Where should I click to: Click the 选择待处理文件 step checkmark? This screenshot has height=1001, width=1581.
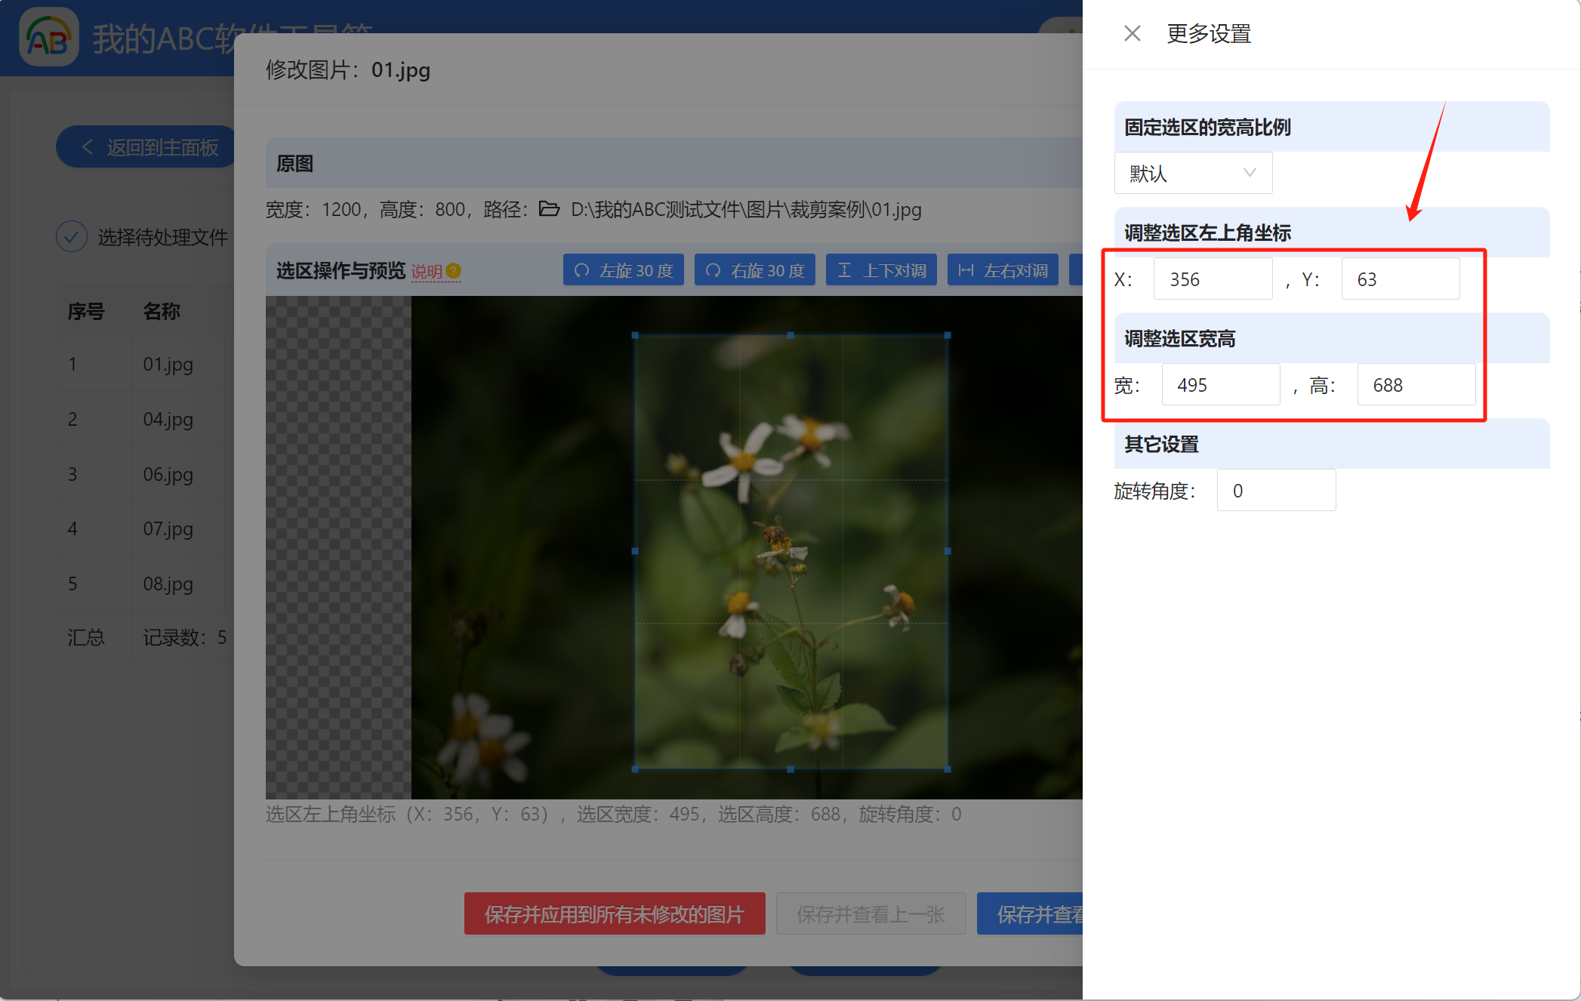click(x=72, y=237)
